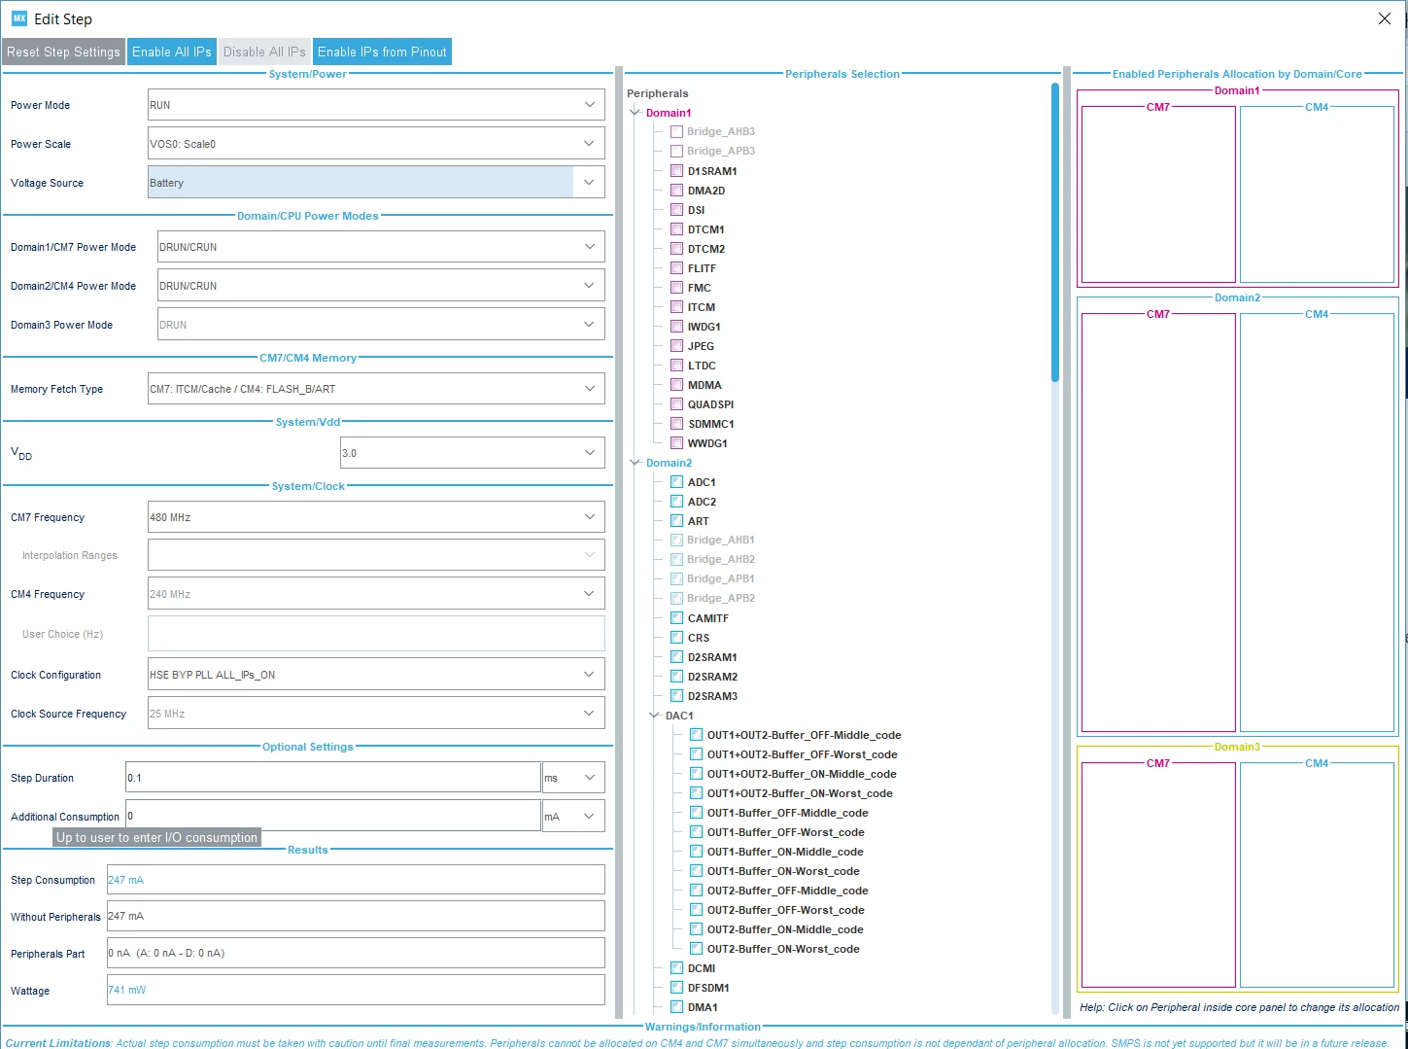
Task: Enable the QUADSPI peripheral checkbox
Action: (x=676, y=404)
